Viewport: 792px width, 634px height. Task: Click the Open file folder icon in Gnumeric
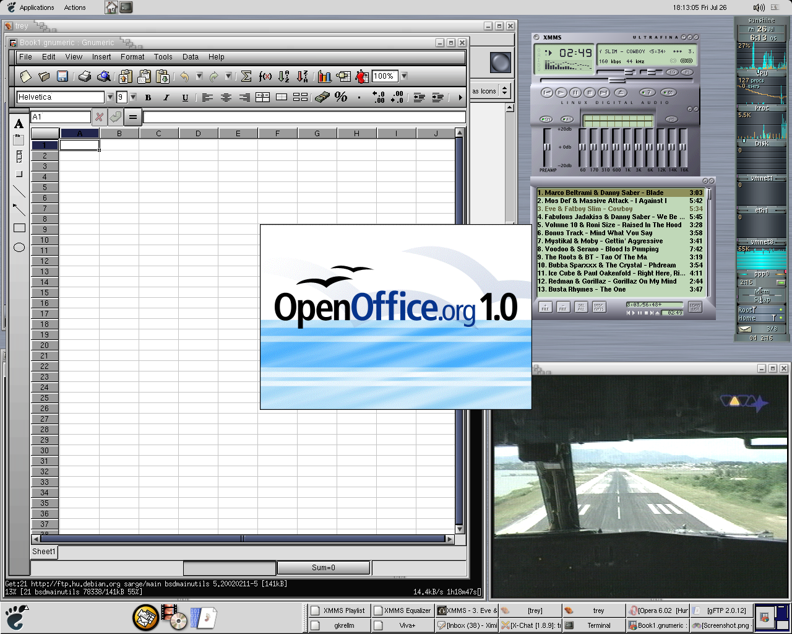[44, 76]
